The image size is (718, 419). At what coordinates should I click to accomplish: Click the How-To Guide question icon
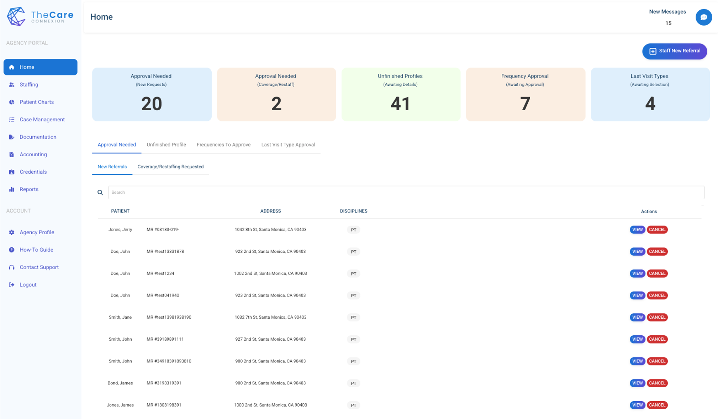[12, 250]
